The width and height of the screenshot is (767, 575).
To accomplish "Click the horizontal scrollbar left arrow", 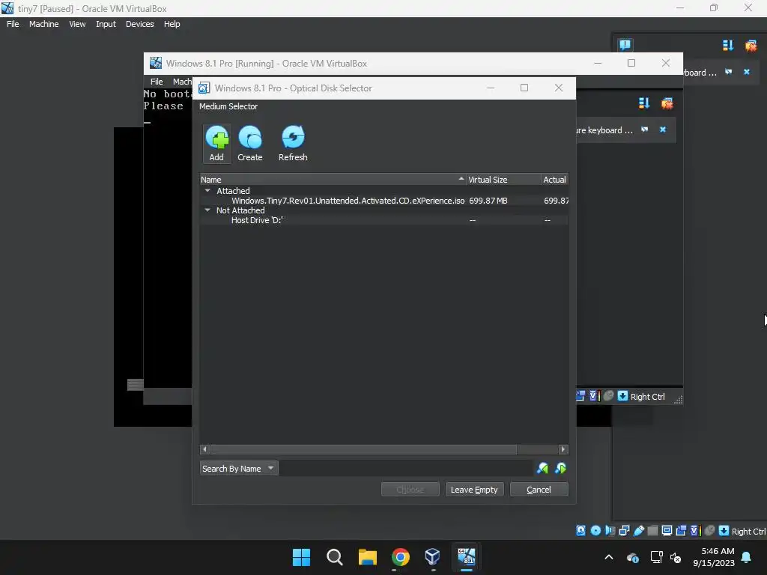I will click(x=205, y=449).
